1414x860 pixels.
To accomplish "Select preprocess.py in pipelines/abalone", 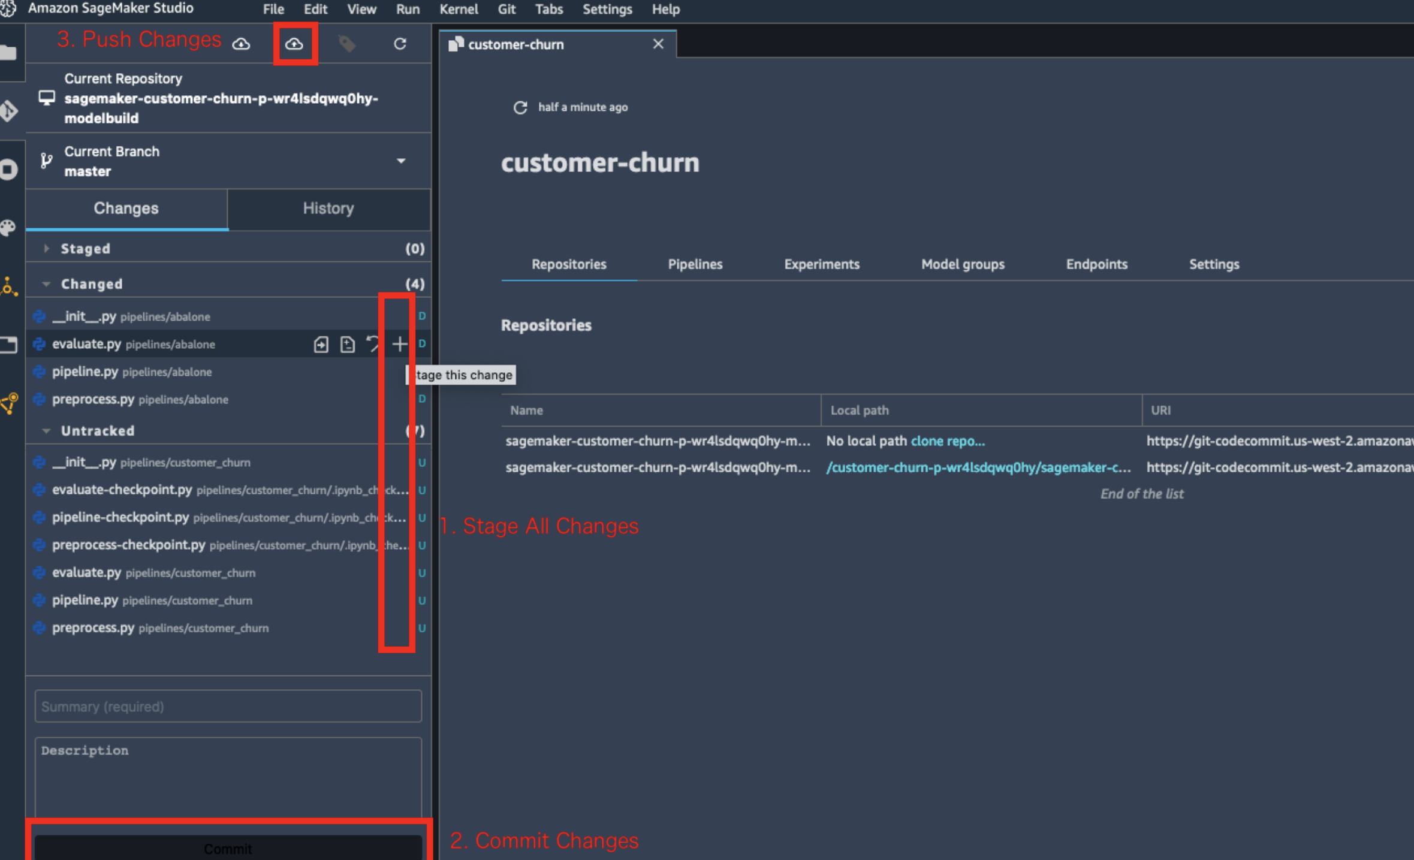I will tap(228, 399).
